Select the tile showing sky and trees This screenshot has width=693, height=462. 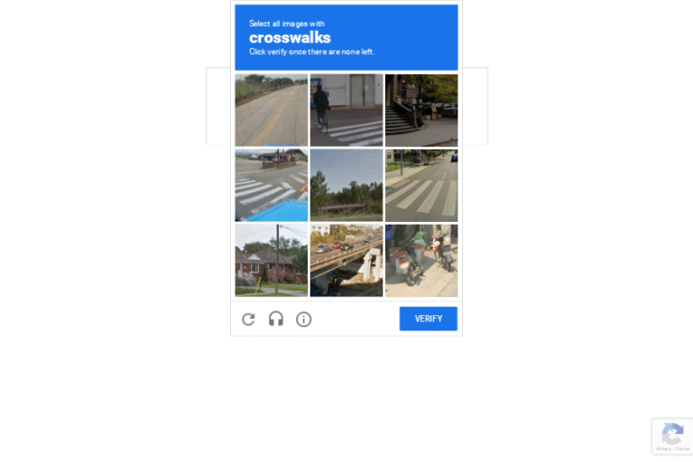pyautogui.click(x=346, y=185)
